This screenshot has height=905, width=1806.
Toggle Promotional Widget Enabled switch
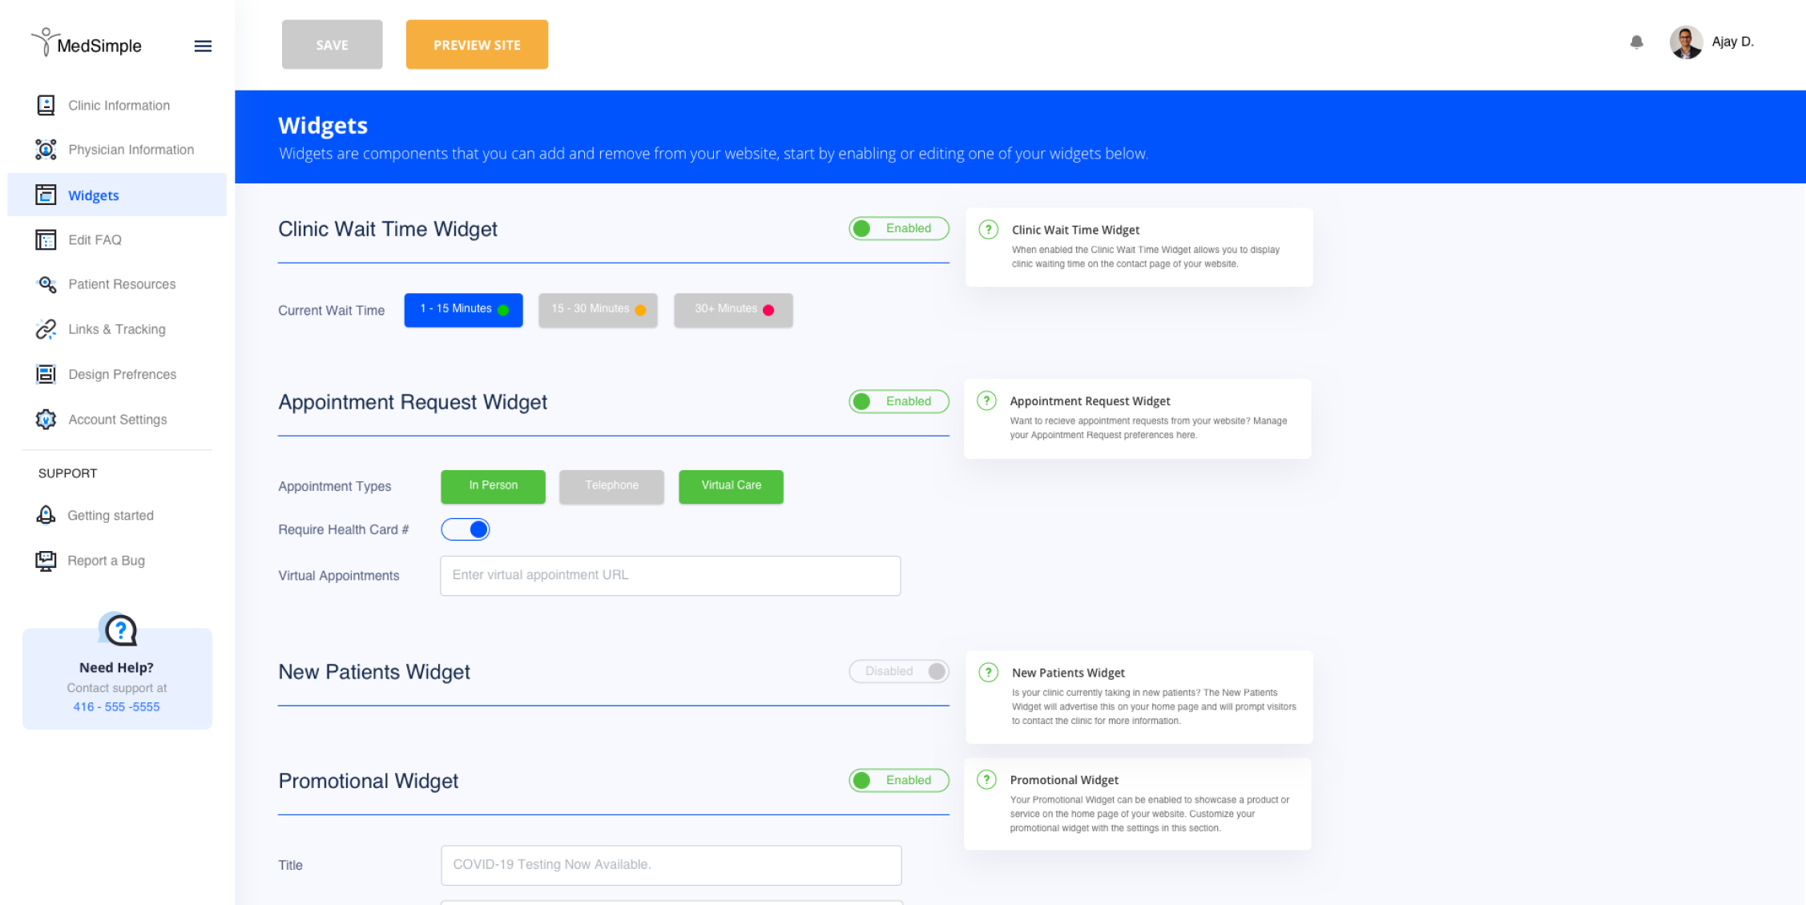(899, 780)
